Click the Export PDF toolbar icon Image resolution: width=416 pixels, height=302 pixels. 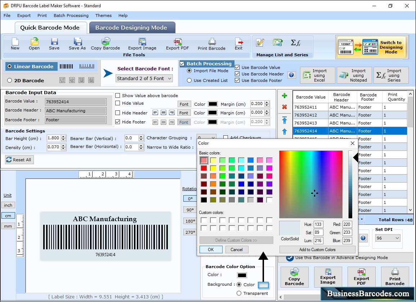point(178,44)
